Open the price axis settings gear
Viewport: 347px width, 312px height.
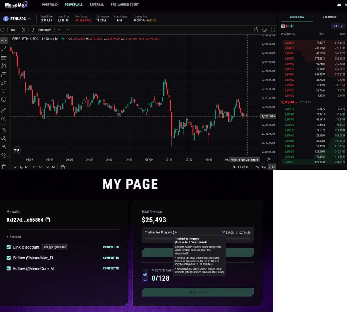[x=269, y=160]
